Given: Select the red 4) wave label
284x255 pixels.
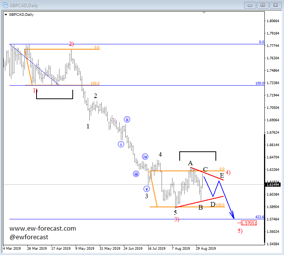Looking at the screenshot, I should pyautogui.click(x=228, y=172).
